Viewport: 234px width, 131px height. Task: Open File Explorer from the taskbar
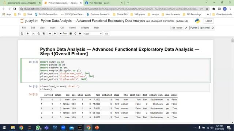(x=13, y=128)
